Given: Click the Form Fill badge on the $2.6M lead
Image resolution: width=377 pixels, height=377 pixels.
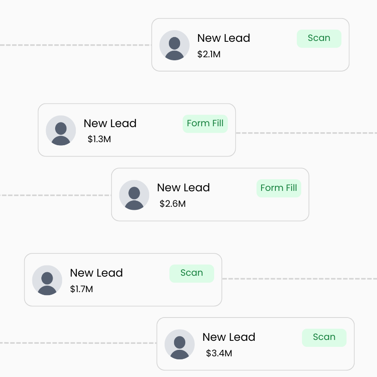Looking at the screenshot, I should pos(279,188).
